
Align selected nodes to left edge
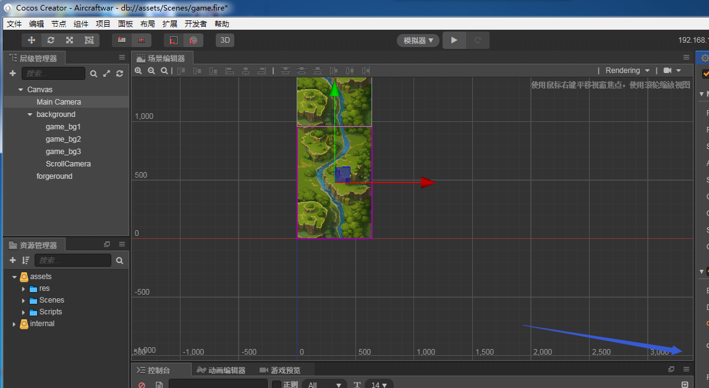[230, 71]
